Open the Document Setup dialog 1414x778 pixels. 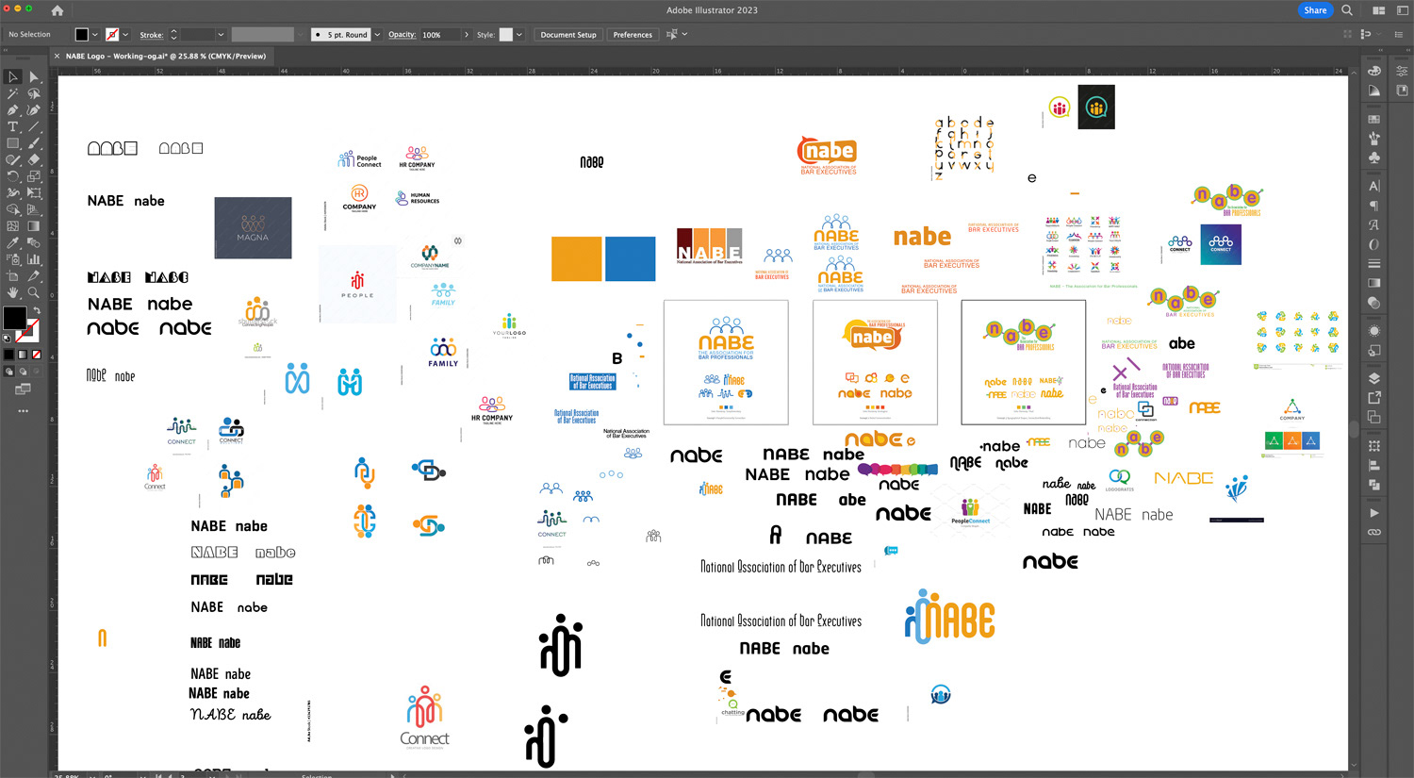click(x=568, y=35)
